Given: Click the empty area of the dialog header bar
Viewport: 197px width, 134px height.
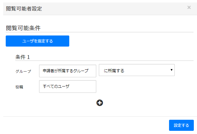Looking at the screenshot, I should (111, 9).
